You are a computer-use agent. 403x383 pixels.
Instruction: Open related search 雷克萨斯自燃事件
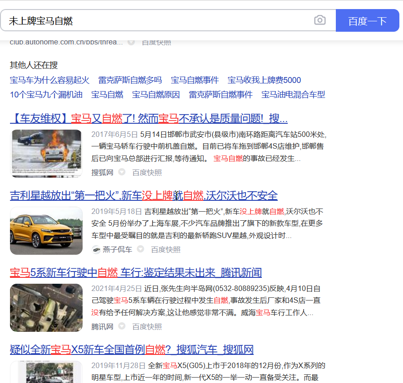point(221,95)
